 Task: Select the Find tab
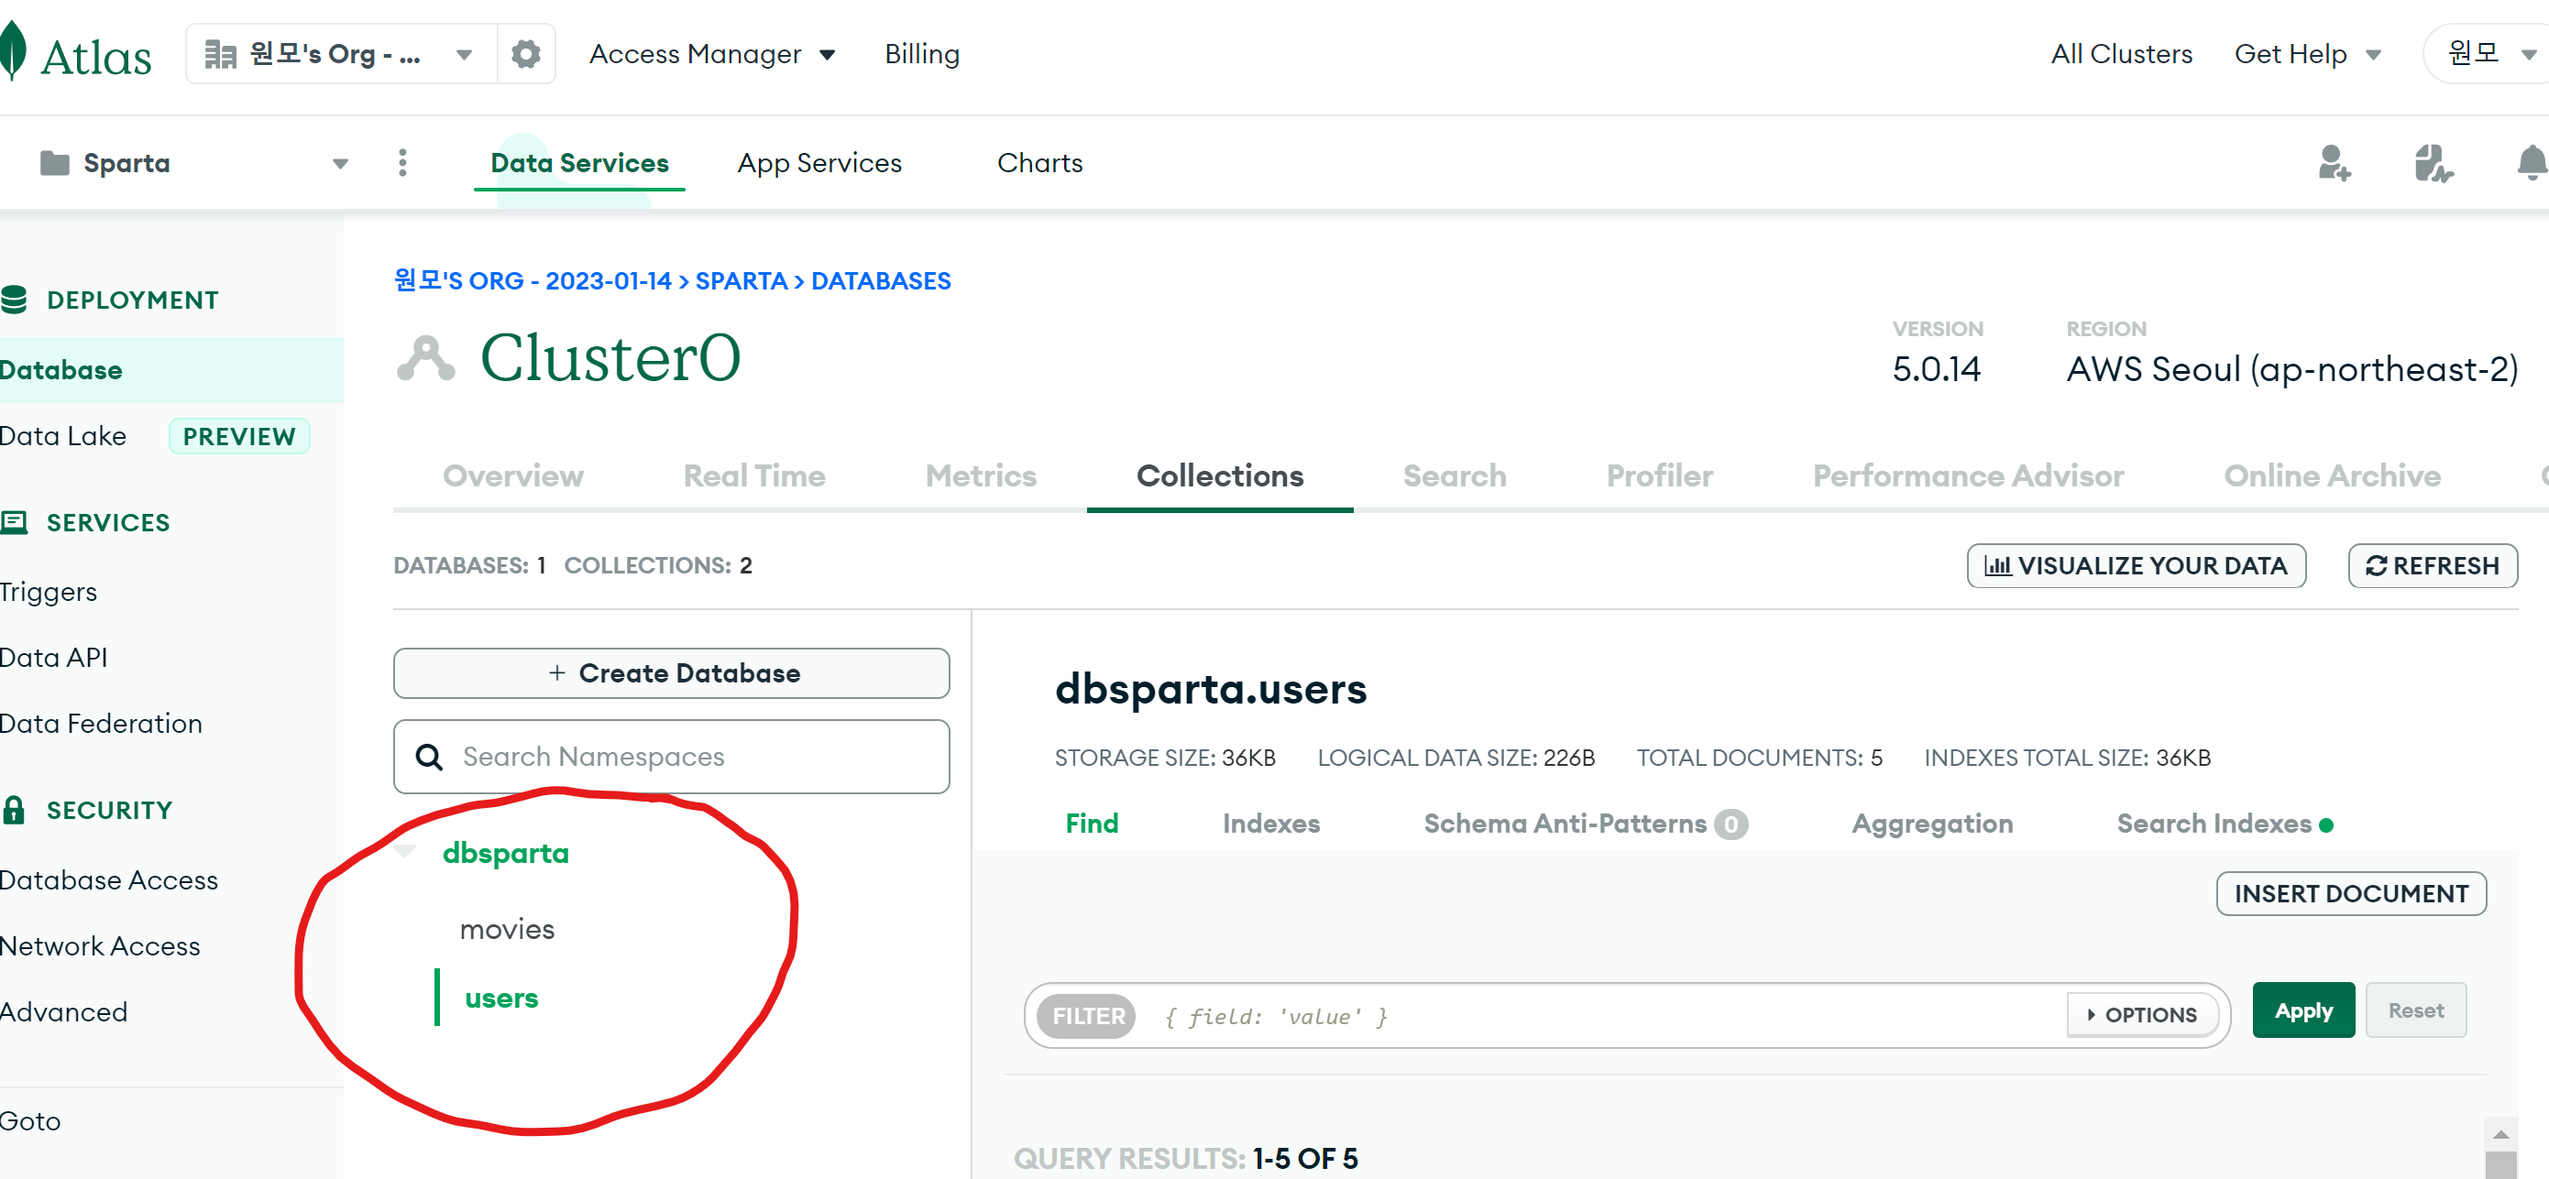[1092, 823]
